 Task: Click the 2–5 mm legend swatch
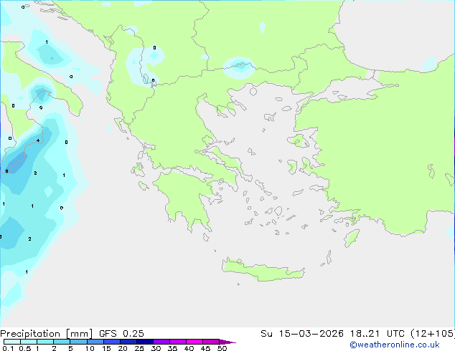62,342
